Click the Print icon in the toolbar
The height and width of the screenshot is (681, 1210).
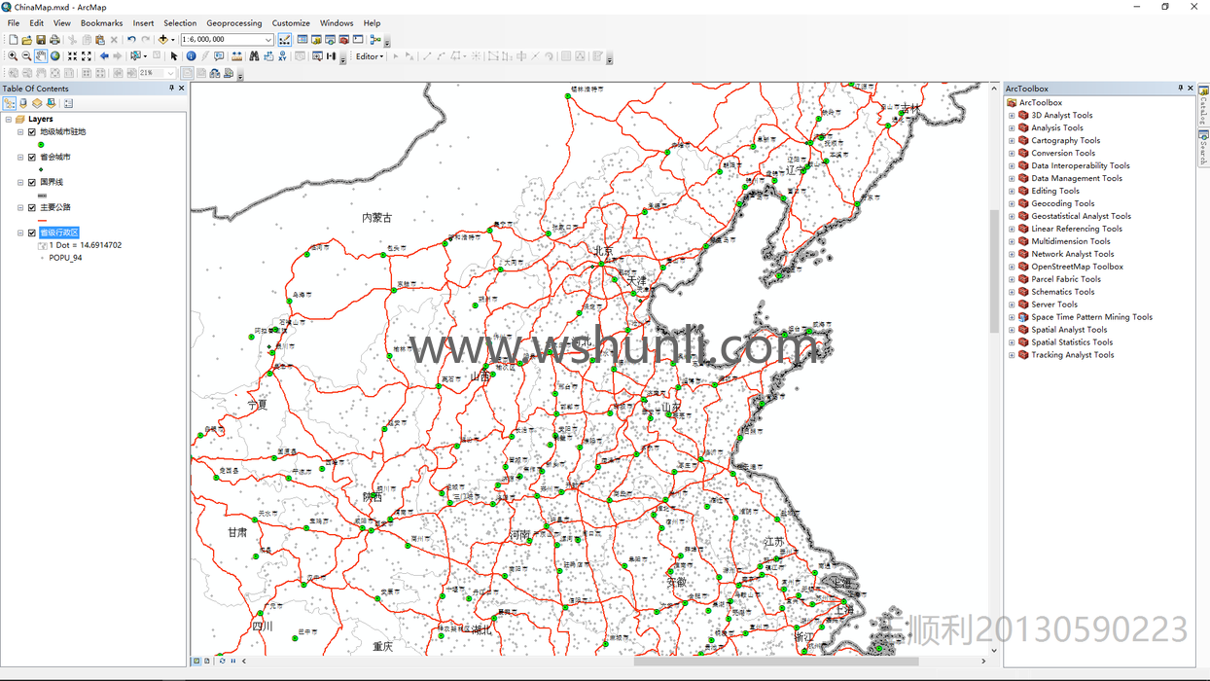click(x=54, y=40)
